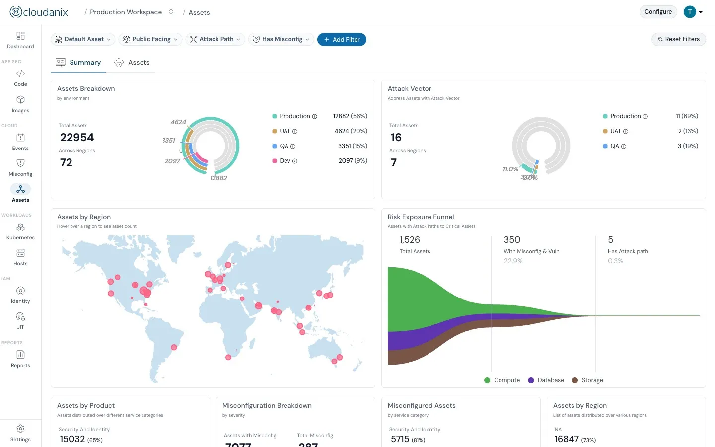
Task: Open the user account dropdown arrow
Action: coord(701,12)
